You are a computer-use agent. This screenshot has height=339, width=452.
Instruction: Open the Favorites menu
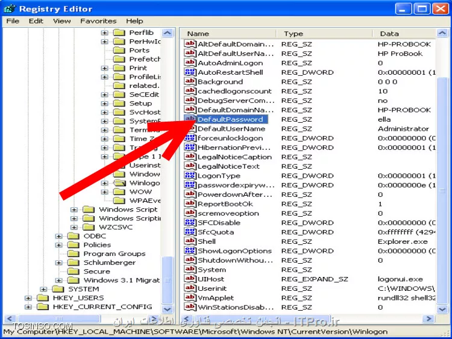[x=98, y=21]
